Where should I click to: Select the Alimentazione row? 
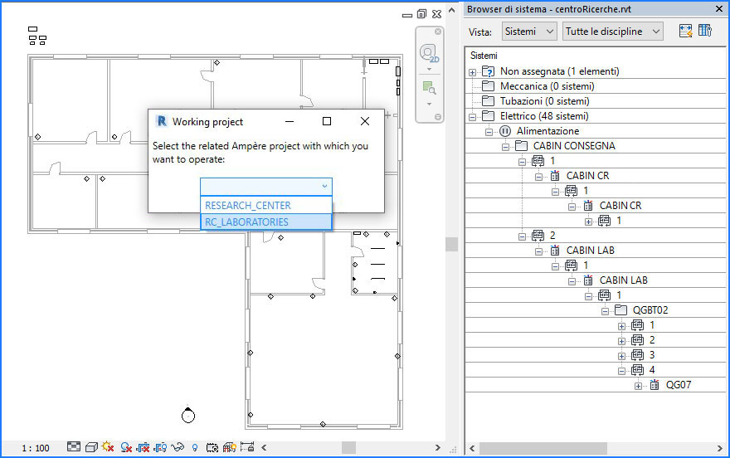(596, 131)
